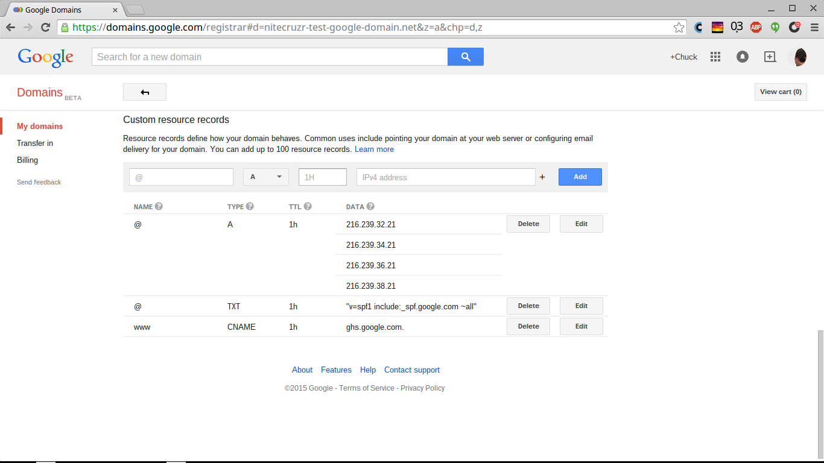Open a new browser tab
The width and height of the screenshot is (824, 463).
tap(135, 10)
